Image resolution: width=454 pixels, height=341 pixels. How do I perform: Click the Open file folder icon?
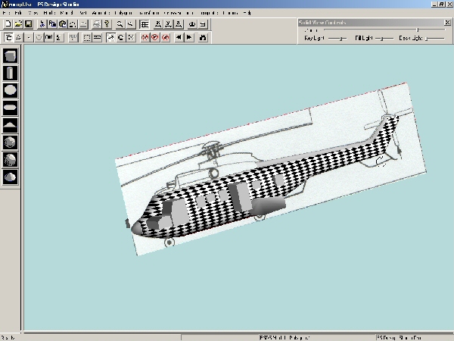[x=17, y=24]
